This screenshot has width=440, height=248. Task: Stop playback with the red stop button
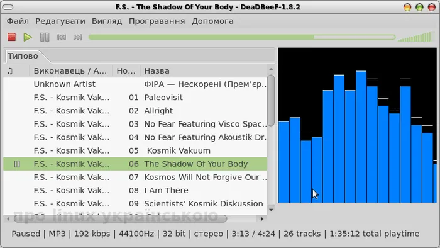point(11,37)
